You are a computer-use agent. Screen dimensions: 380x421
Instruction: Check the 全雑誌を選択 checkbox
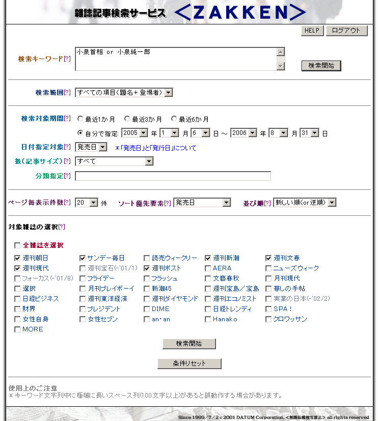(17, 245)
